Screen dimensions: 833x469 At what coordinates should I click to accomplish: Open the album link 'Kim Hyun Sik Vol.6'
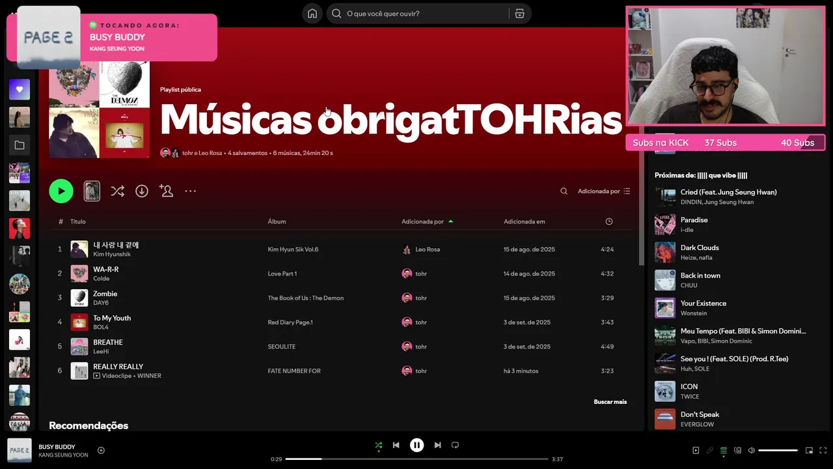click(x=293, y=249)
